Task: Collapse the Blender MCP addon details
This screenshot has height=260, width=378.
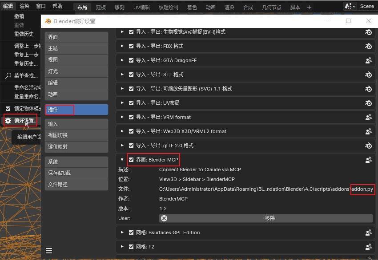Action: 122,160
